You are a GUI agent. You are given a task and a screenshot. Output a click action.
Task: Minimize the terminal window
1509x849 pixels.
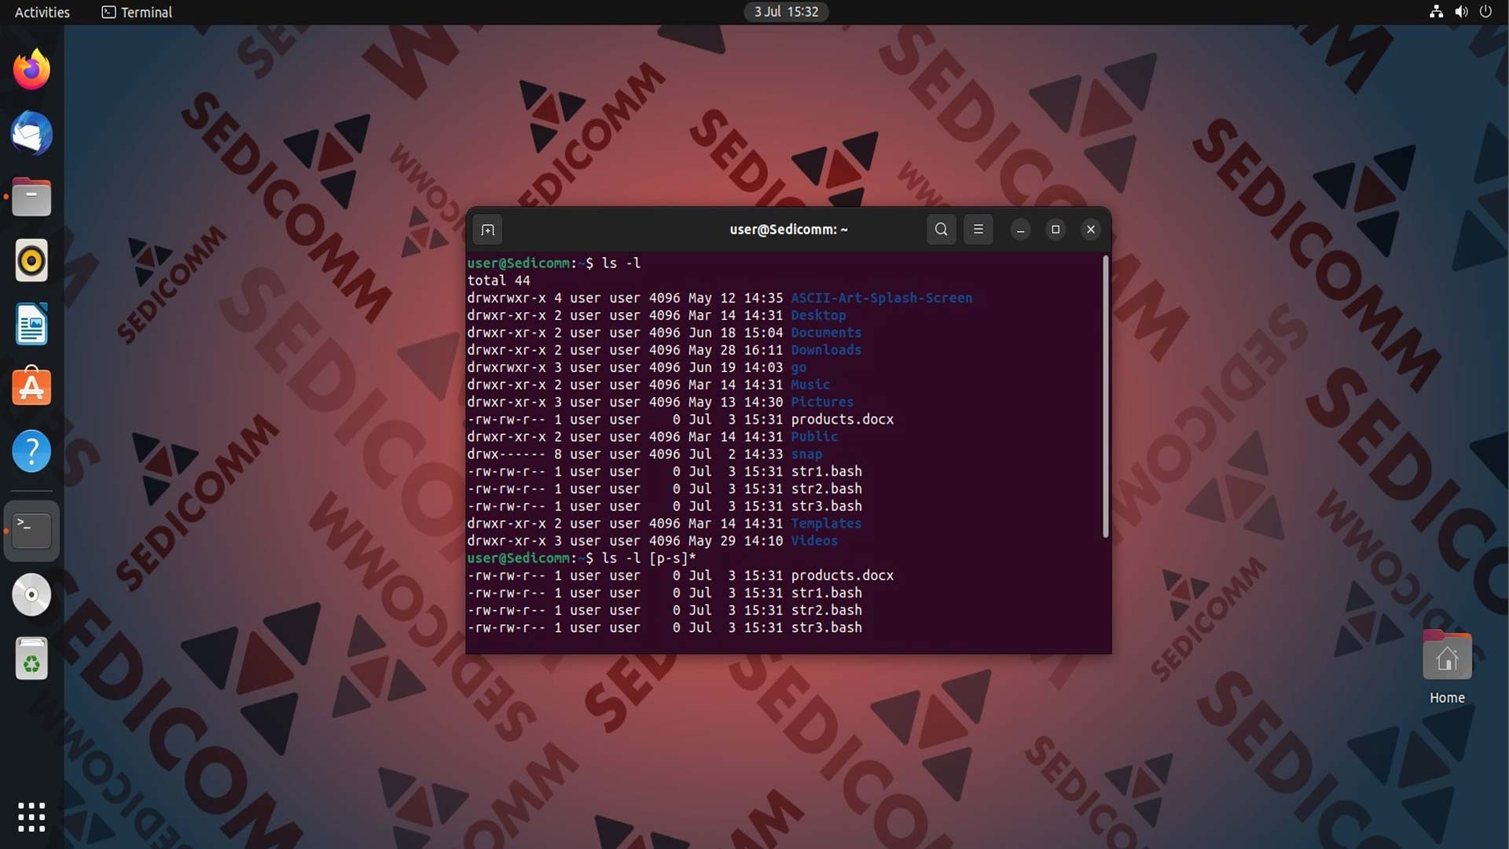(x=1020, y=230)
